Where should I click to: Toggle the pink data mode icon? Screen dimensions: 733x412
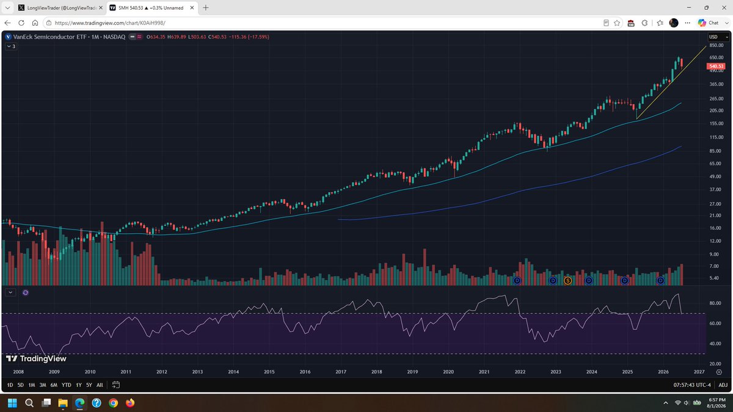pyautogui.click(x=139, y=37)
